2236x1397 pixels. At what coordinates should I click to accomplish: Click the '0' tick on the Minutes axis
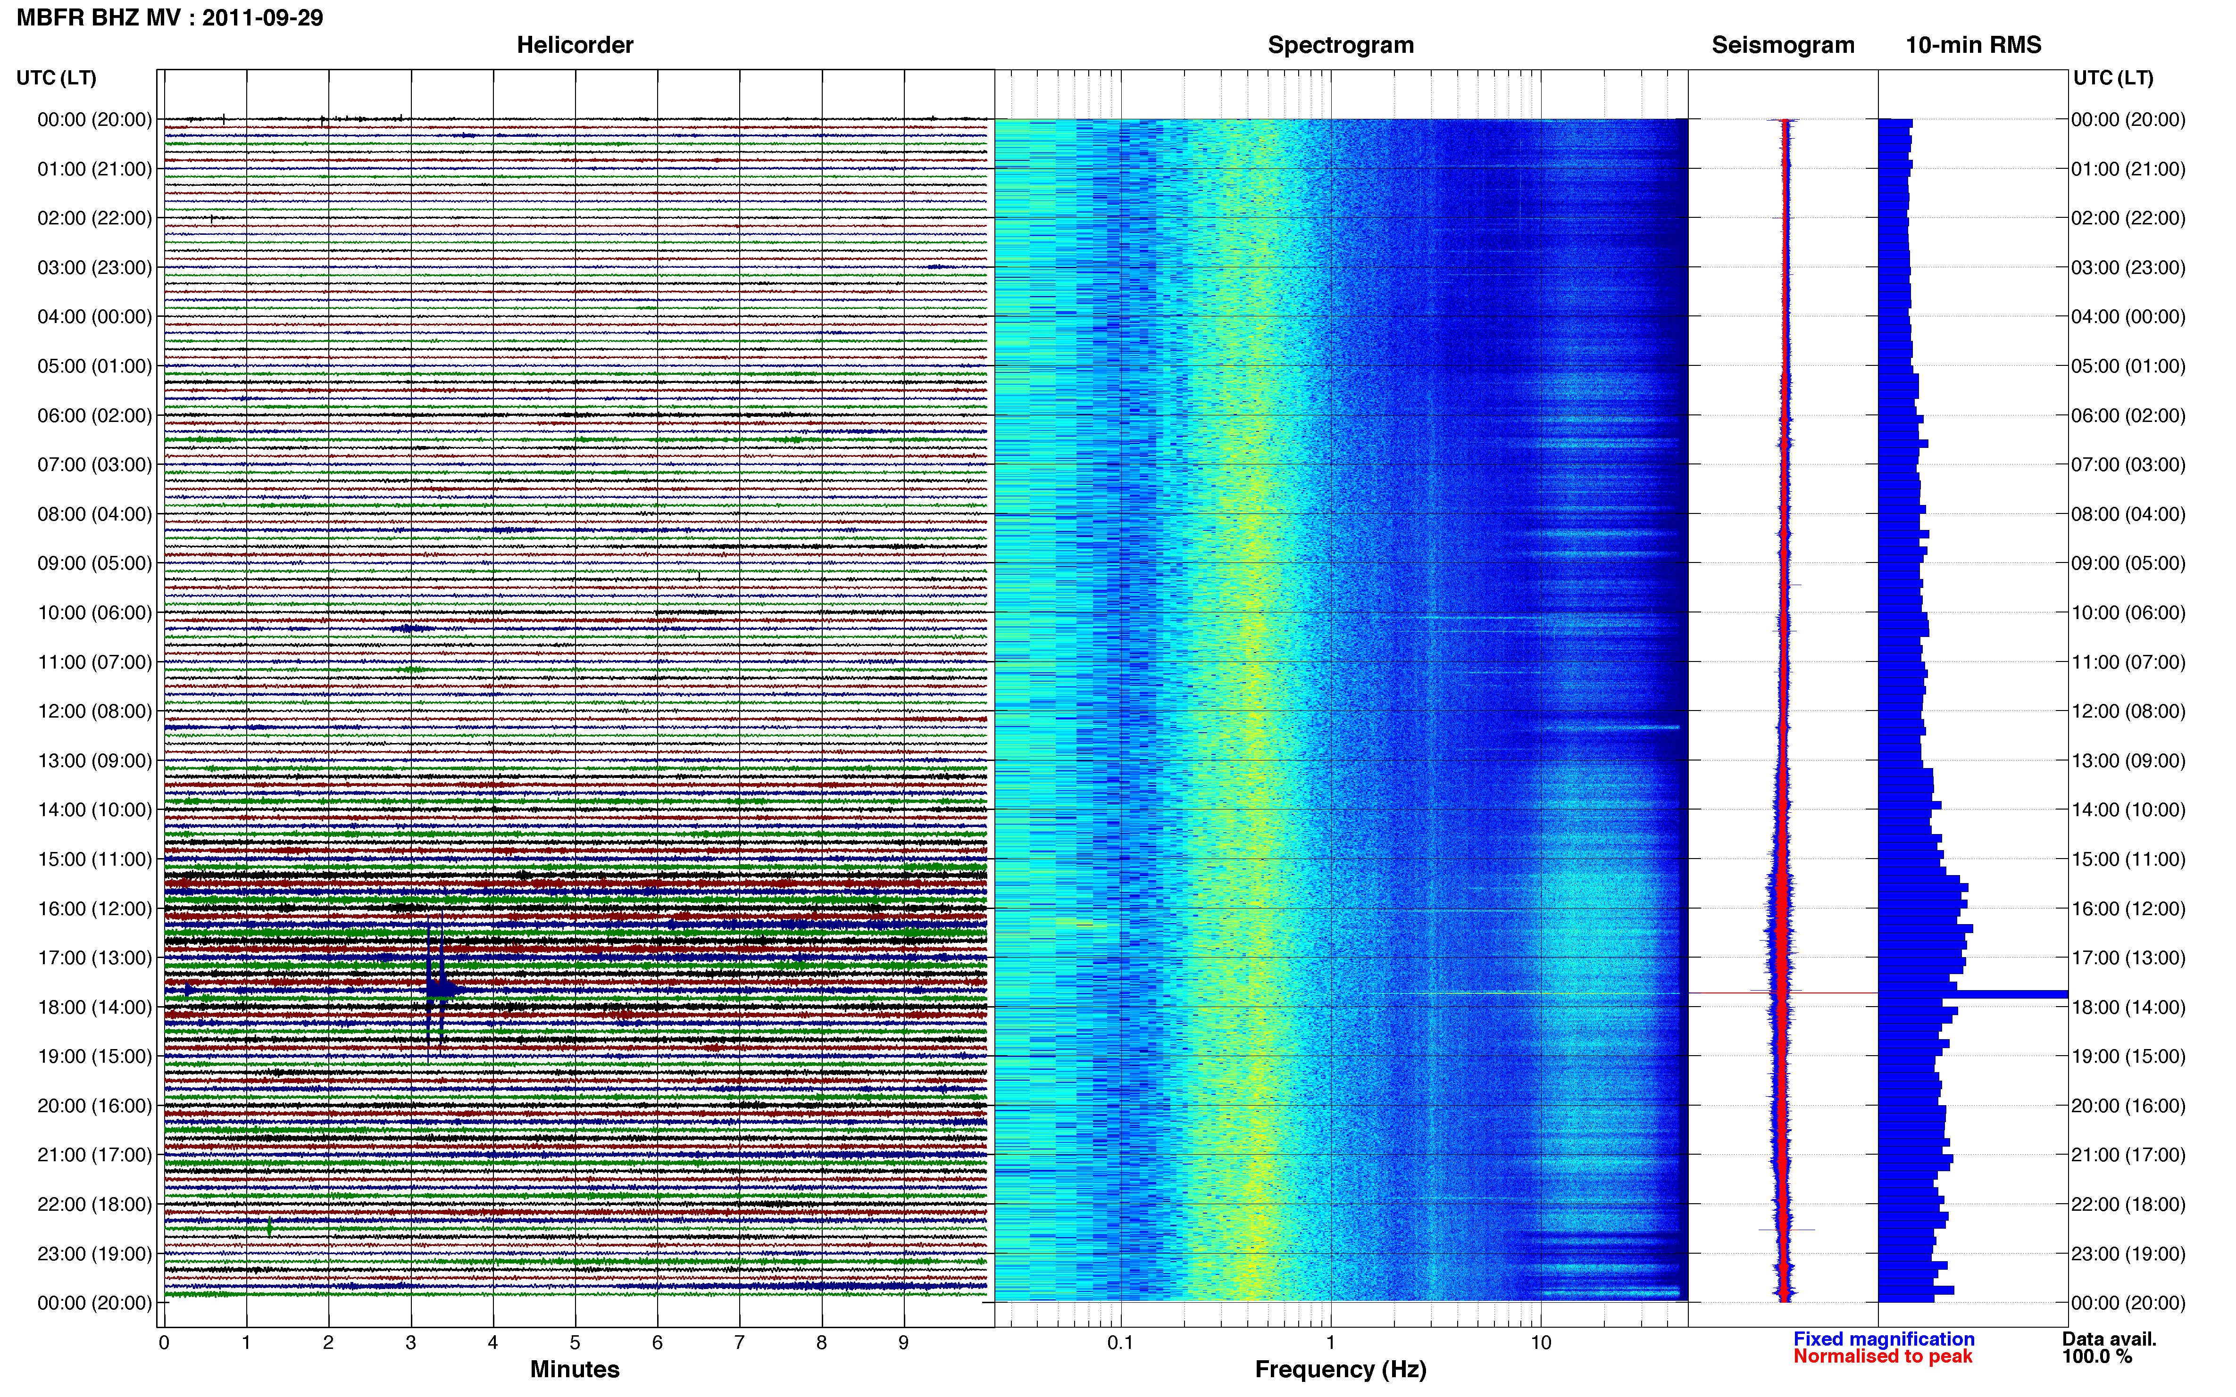coord(164,1343)
